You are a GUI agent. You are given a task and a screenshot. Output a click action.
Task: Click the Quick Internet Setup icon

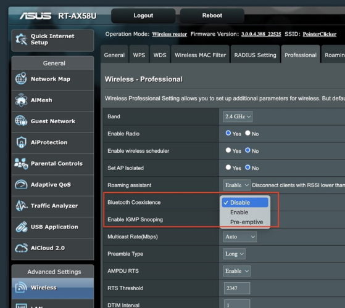(x=22, y=39)
